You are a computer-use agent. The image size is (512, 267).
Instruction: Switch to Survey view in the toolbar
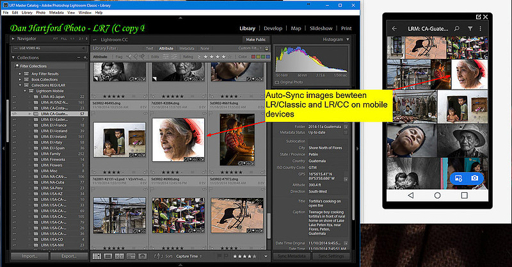click(131, 256)
